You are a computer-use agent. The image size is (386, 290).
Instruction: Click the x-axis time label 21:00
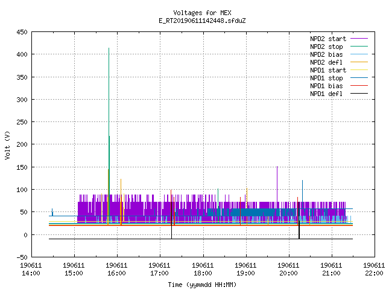pos(331,274)
